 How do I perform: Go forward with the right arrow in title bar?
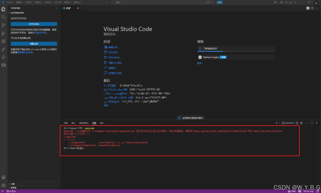point(111,2)
